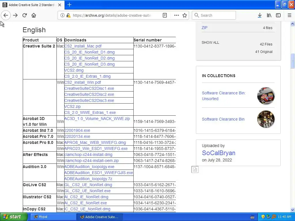The width and height of the screenshot is (295, 221).
Task: Download AI_CS2_IE_NonRet.dmg
Action: click(x=86, y=197)
